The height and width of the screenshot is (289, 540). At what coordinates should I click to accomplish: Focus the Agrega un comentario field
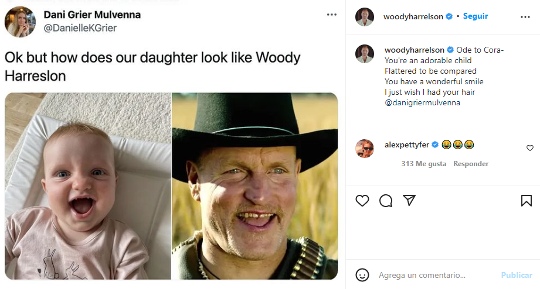pos(434,275)
